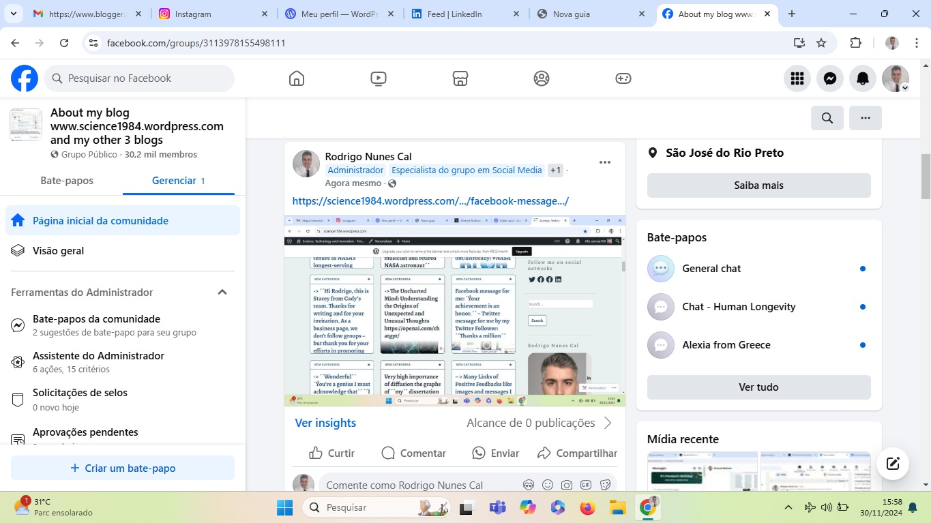Open the Messenger icon

pyautogui.click(x=830, y=78)
